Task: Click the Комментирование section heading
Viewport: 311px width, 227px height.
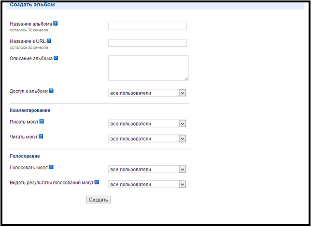Action: click(x=30, y=110)
